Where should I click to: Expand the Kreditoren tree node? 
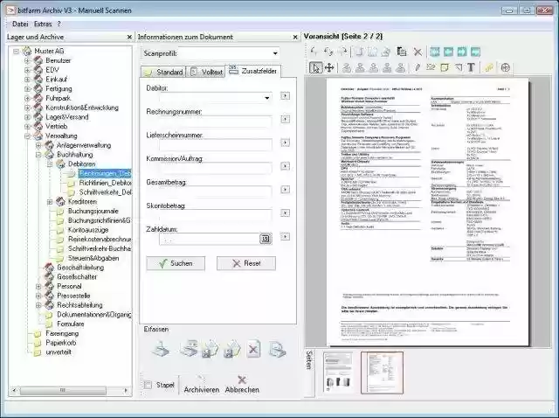[50, 202]
